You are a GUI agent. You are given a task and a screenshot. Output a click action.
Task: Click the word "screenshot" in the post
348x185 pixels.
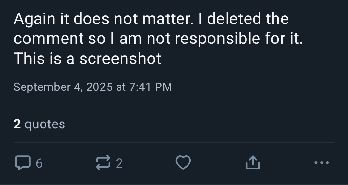pos(120,59)
